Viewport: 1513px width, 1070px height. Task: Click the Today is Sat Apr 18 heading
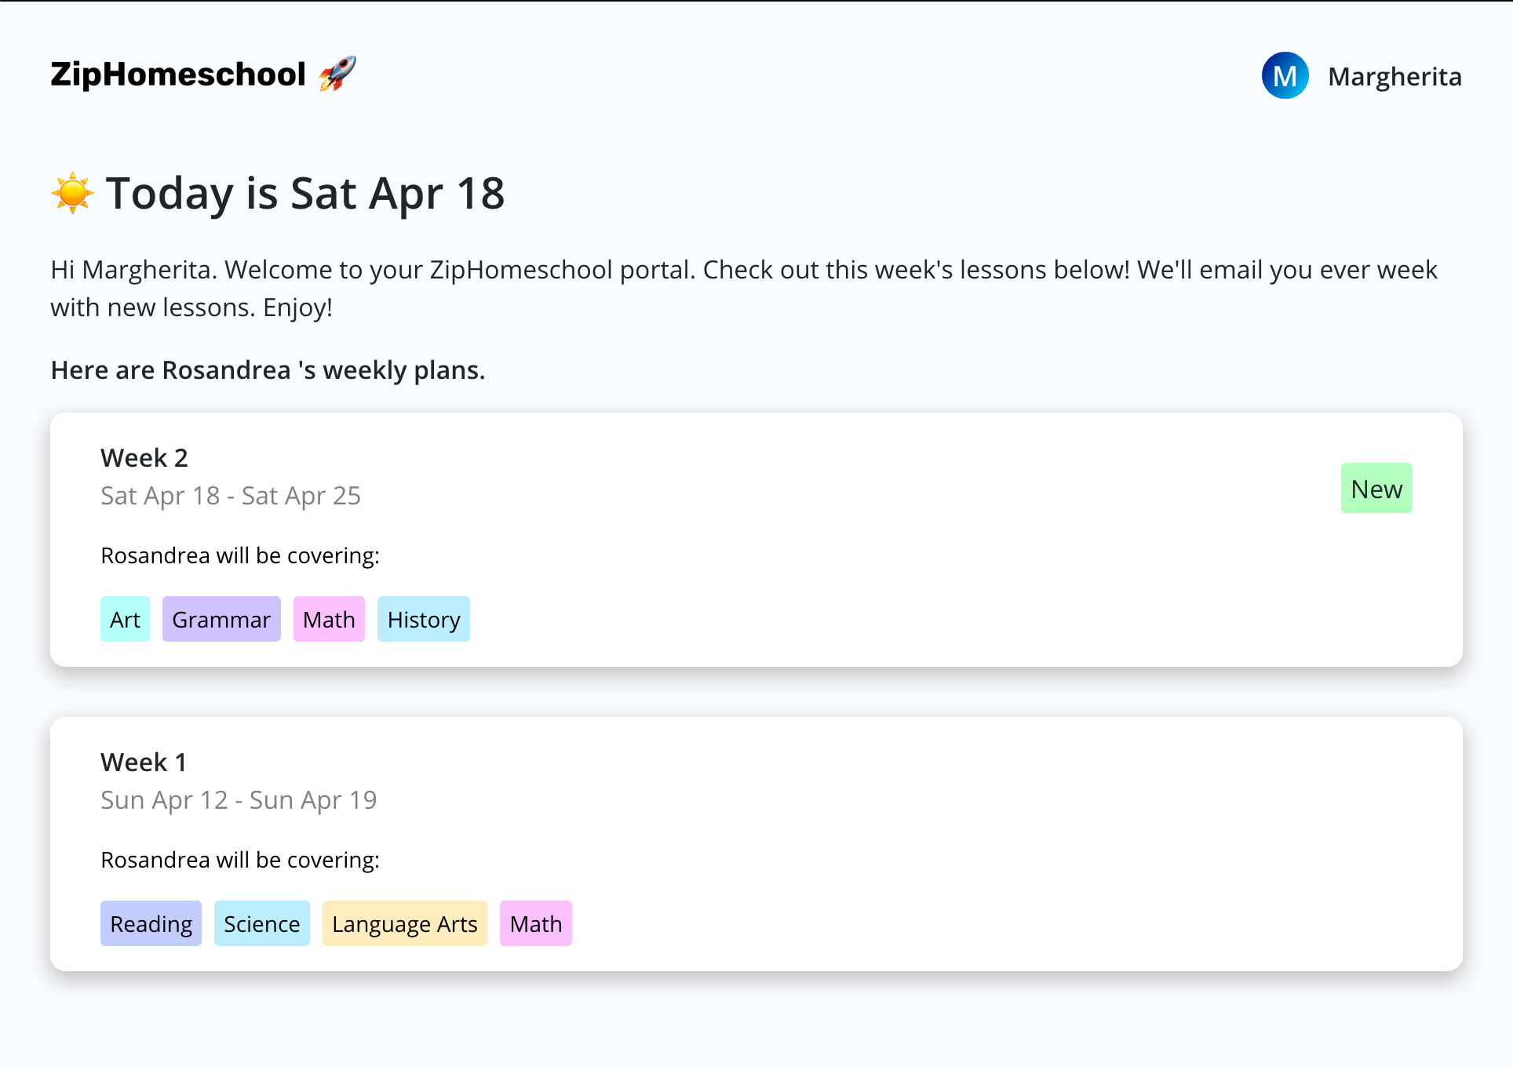[x=305, y=193]
